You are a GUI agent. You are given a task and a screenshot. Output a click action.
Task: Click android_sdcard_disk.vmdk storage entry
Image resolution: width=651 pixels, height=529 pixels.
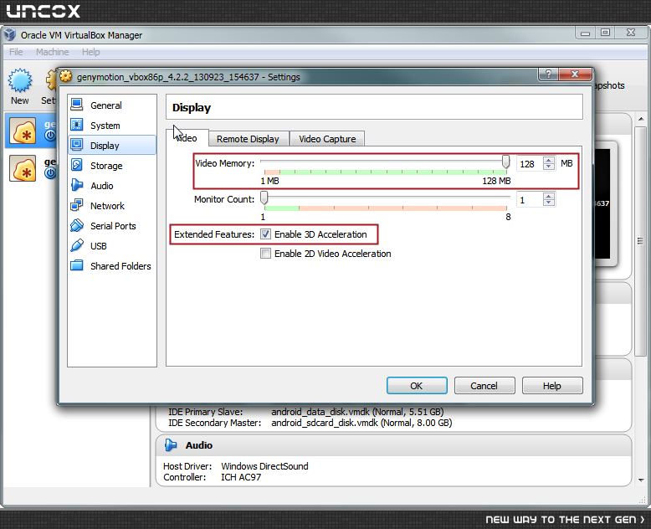click(x=361, y=423)
